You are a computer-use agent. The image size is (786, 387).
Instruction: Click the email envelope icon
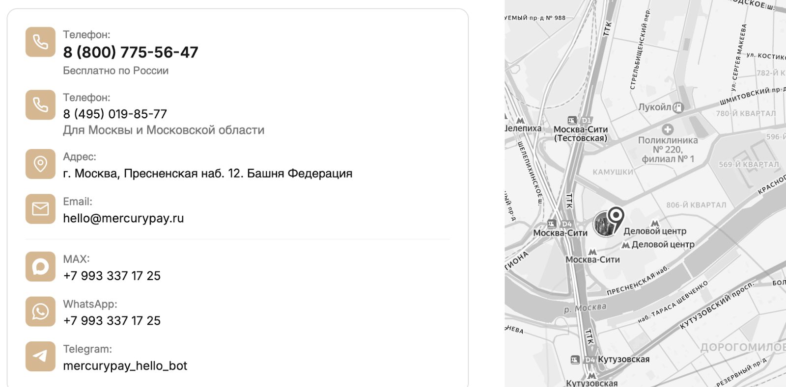[x=40, y=209]
